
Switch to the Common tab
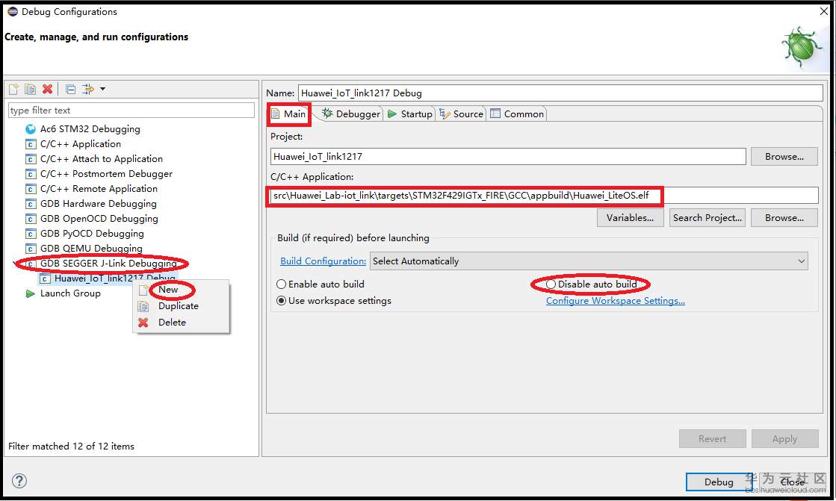[517, 114]
